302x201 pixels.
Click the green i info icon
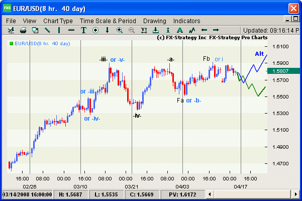tap(168, 30)
